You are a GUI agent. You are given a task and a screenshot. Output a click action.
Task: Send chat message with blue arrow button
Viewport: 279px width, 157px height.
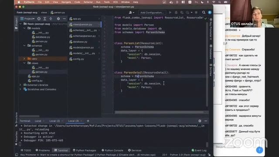[x=259, y=150]
